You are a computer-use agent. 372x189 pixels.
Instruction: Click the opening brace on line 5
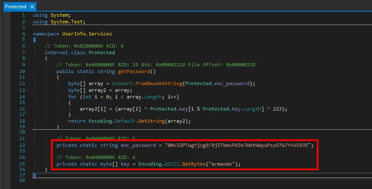(x=34, y=40)
